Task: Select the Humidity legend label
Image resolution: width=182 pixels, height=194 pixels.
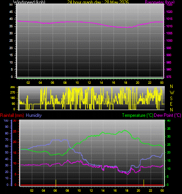Action: pos(34,115)
